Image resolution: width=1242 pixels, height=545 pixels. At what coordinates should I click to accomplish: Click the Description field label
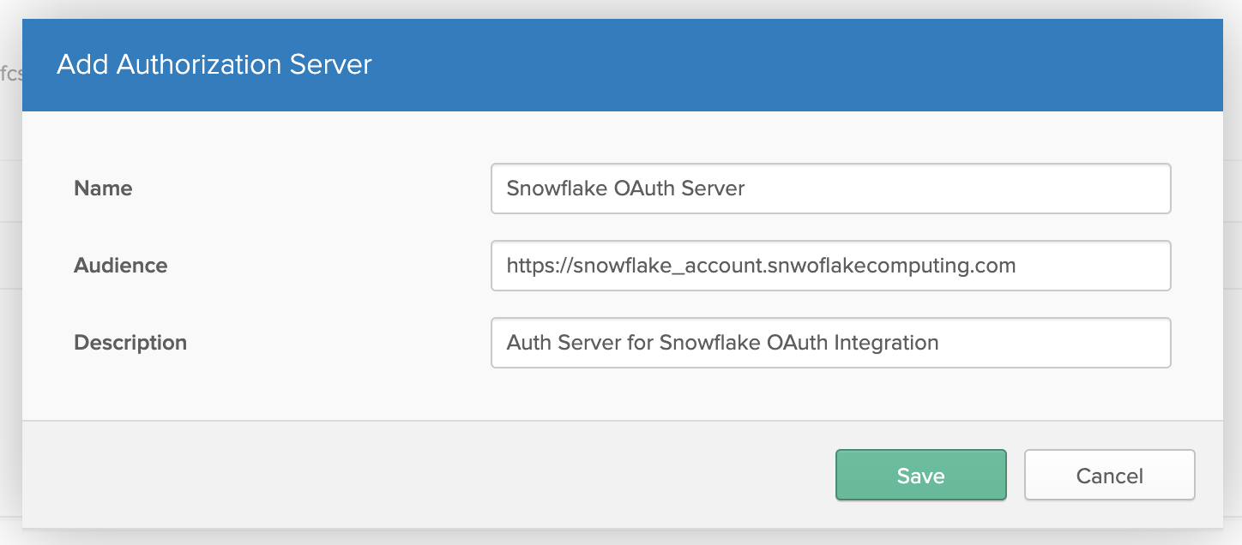pos(130,342)
